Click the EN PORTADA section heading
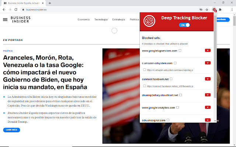The image size is (236, 147). pos(13,40)
